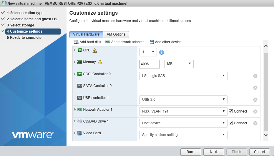Uncheck Connect for Network Adapter 1

pyautogui.click(x=231, y=111)
